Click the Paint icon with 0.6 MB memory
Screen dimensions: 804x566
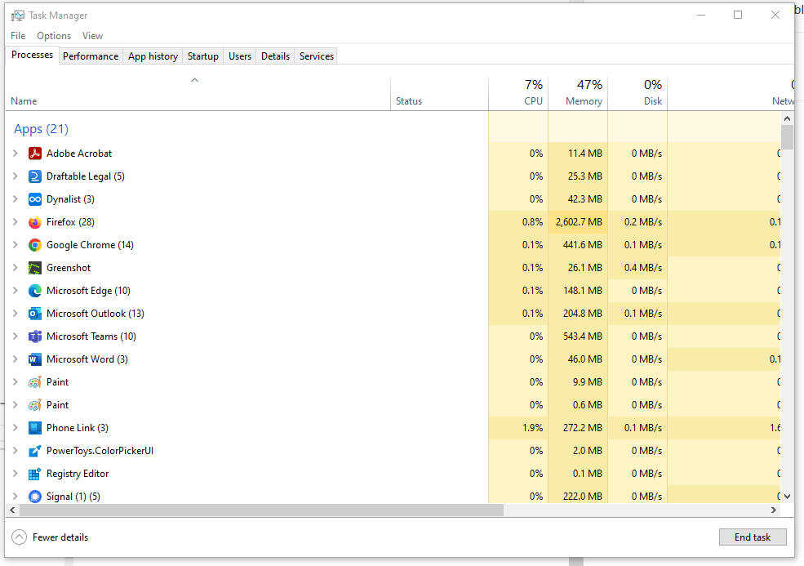tap(35, 405)
